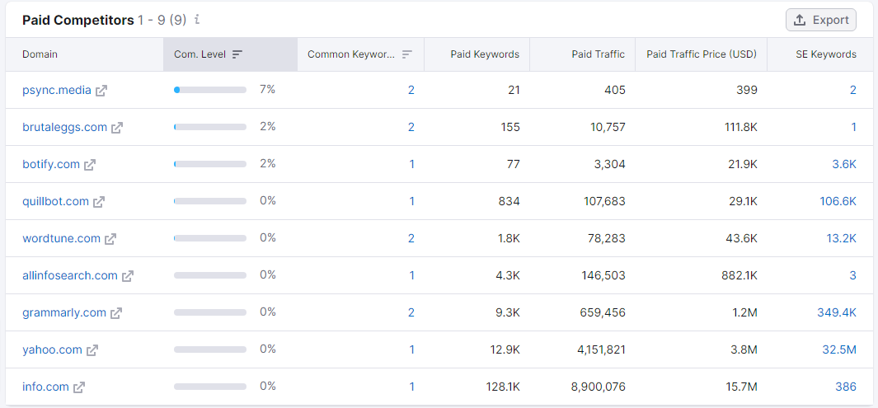Open external link icon next to allinfosearch.com
Image resolution: width=878 pixels, height=408 pixels.
click(129, 275)
